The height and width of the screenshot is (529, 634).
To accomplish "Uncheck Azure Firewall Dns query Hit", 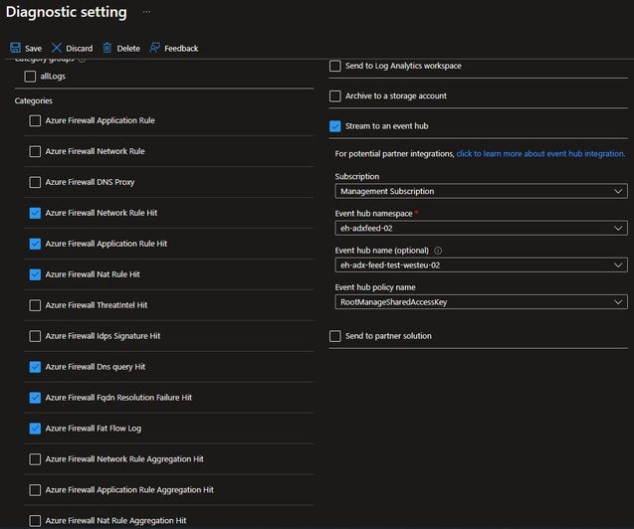I will [x=35, y=367].
